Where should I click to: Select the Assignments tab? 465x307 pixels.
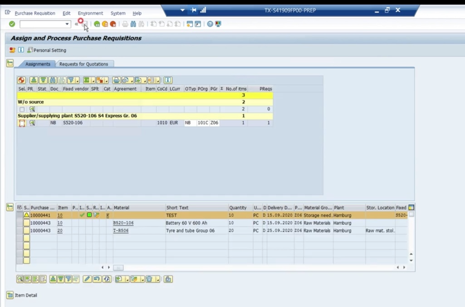38,64
